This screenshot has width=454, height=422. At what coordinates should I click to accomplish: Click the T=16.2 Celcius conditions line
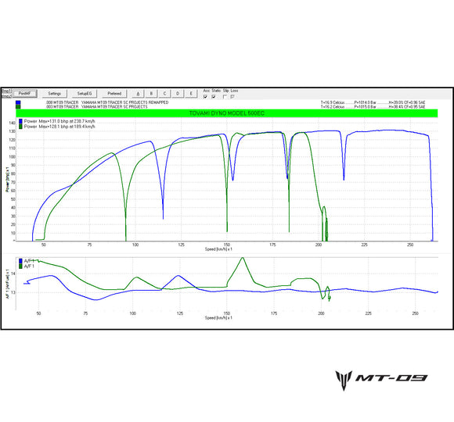(373, 106)
